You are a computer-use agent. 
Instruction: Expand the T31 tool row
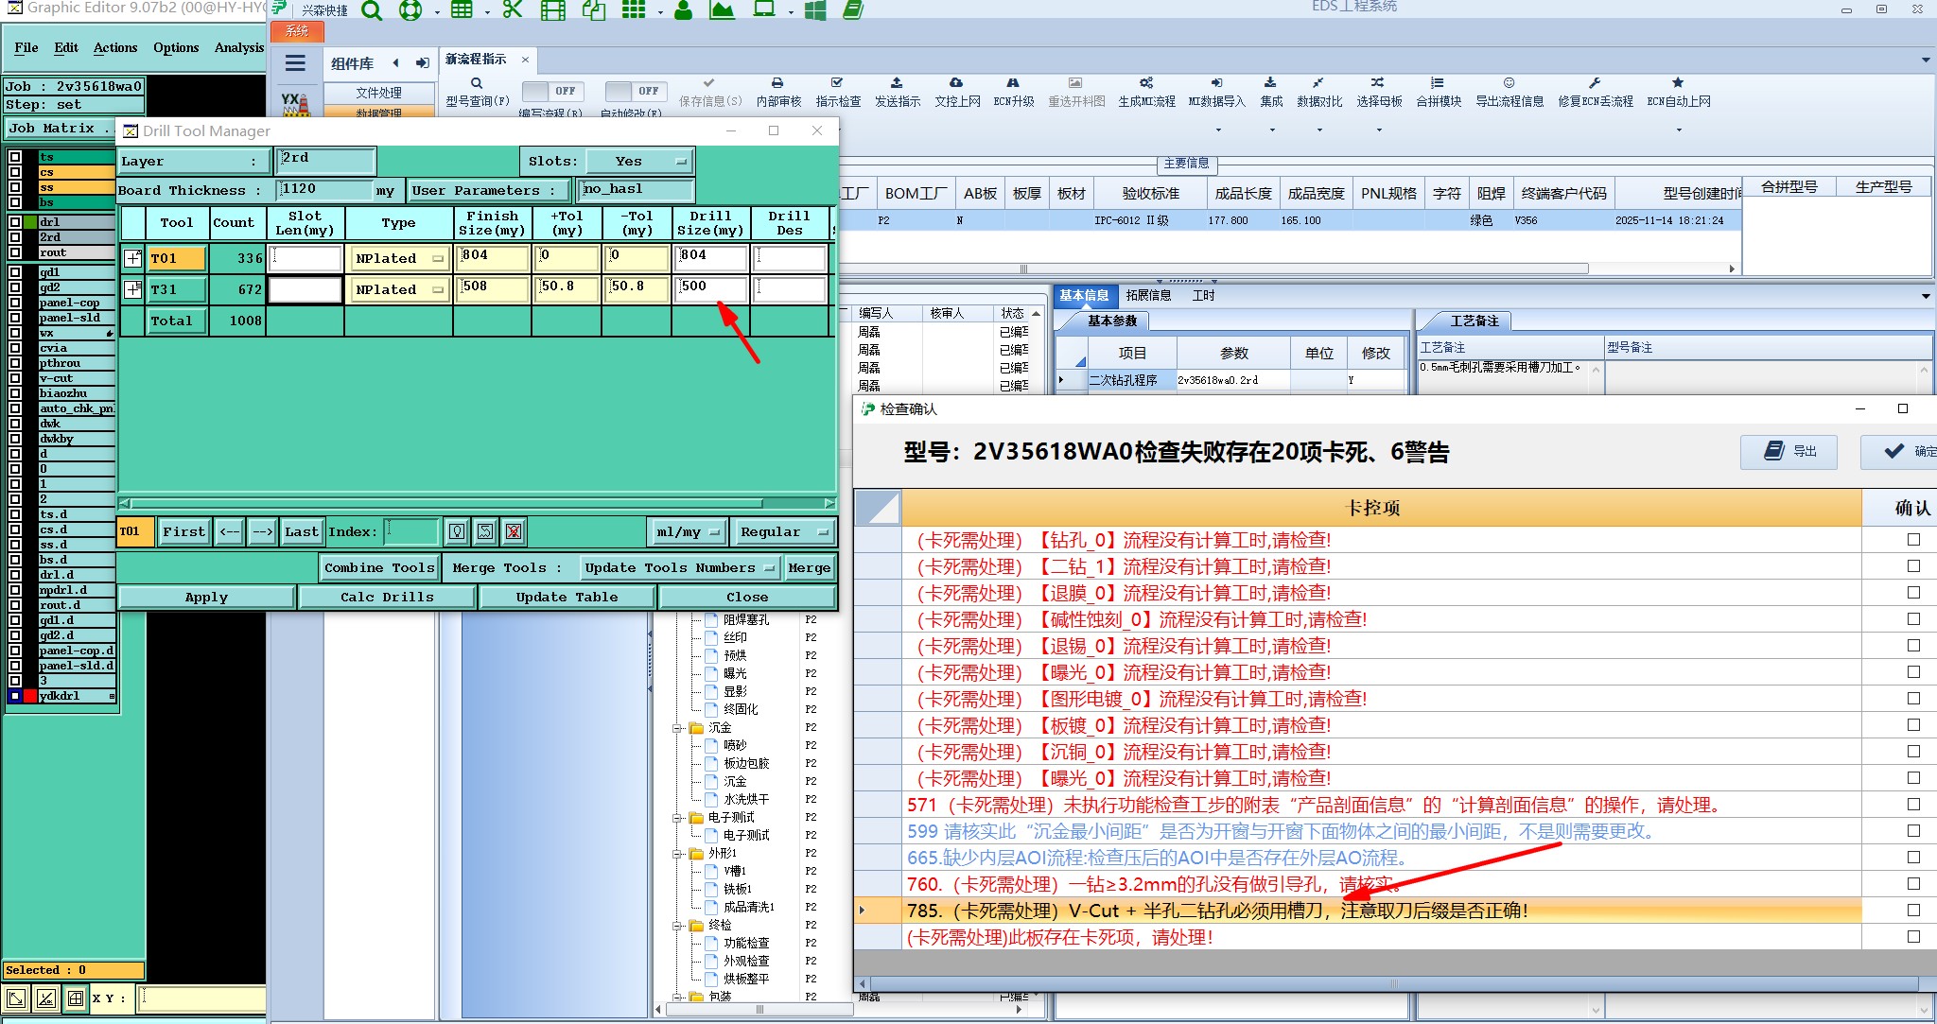click(132, 289)
